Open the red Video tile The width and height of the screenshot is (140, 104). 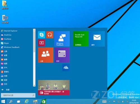click(x=42, y=43)
